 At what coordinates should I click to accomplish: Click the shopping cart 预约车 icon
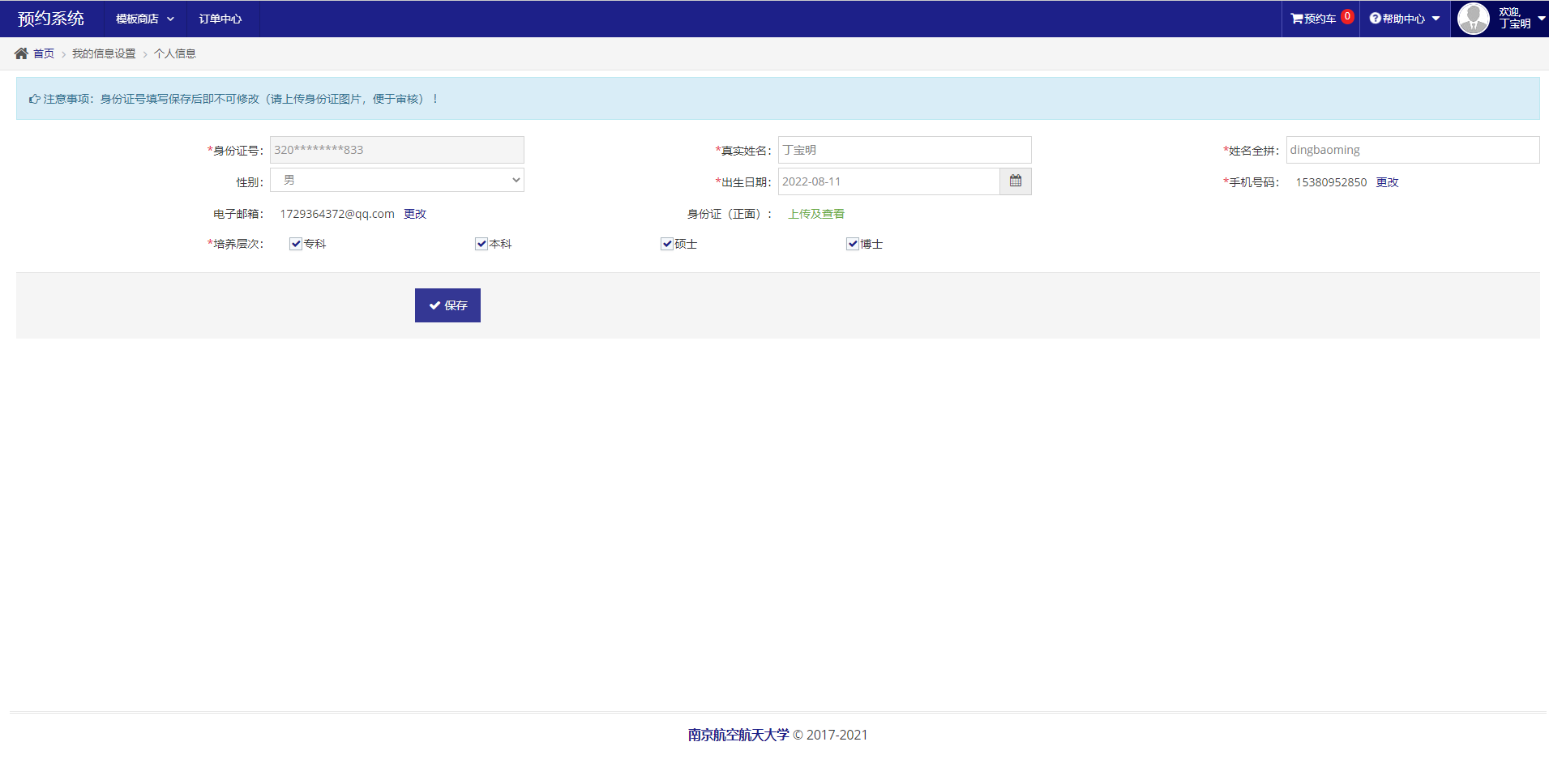(1297, 19)
